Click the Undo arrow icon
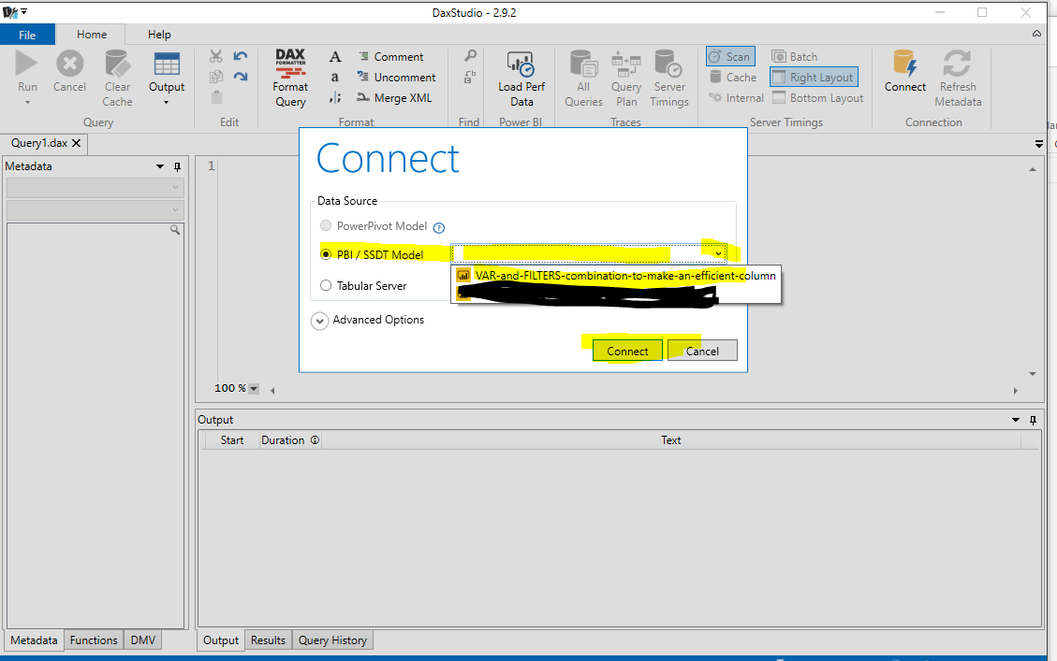Viewport: 1057px width, 661px height. pyautogui.click(x=241, y=56)
